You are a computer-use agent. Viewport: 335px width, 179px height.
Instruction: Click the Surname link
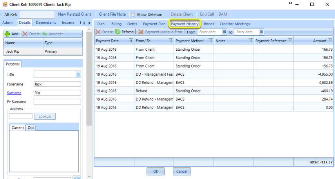(14, 93)
